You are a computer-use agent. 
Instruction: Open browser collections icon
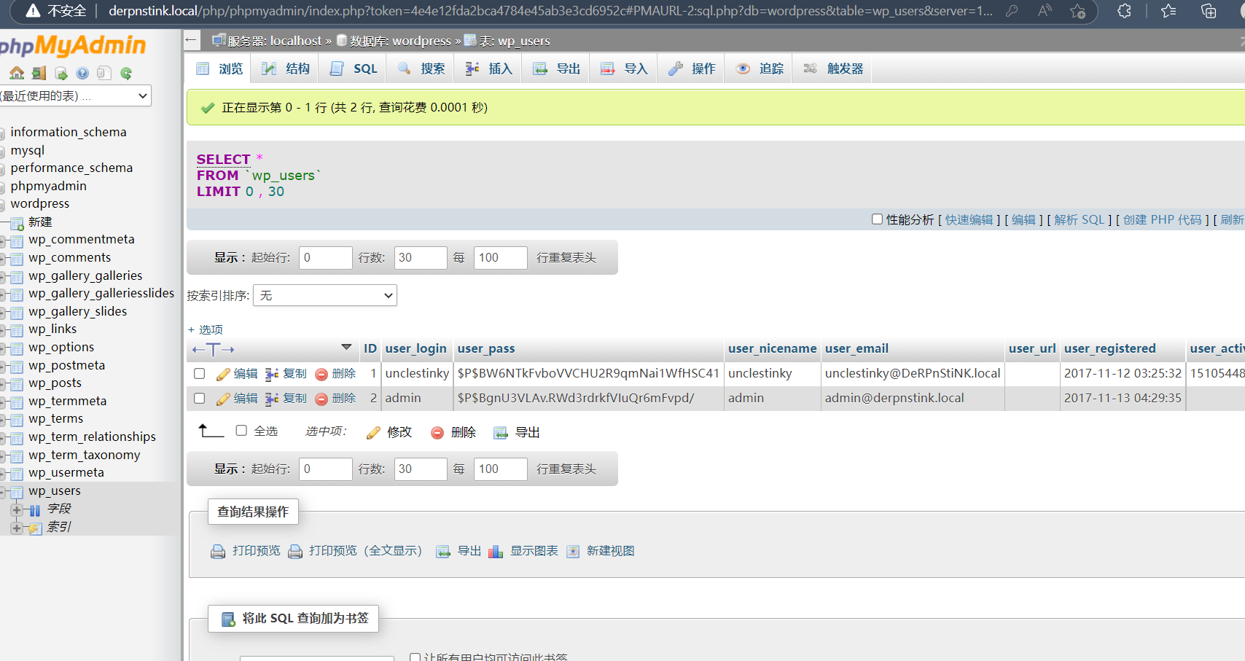click(x=1209, y=11)
